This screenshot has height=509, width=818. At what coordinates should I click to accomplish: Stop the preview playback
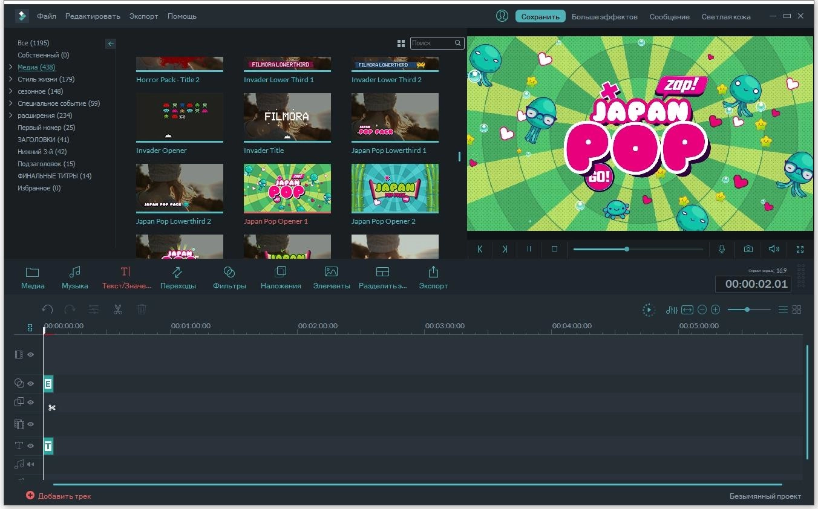click(554, 248)
